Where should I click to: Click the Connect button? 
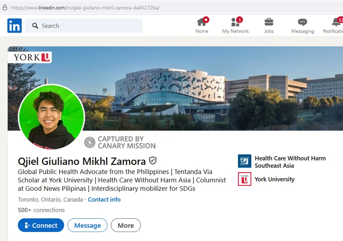click(x=41, y=225)
